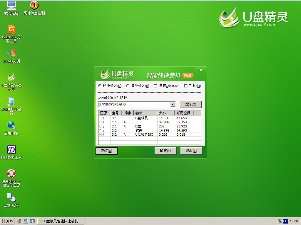Open the Ghost image path dropdown
Screen dimensions: 301x225
172,104
